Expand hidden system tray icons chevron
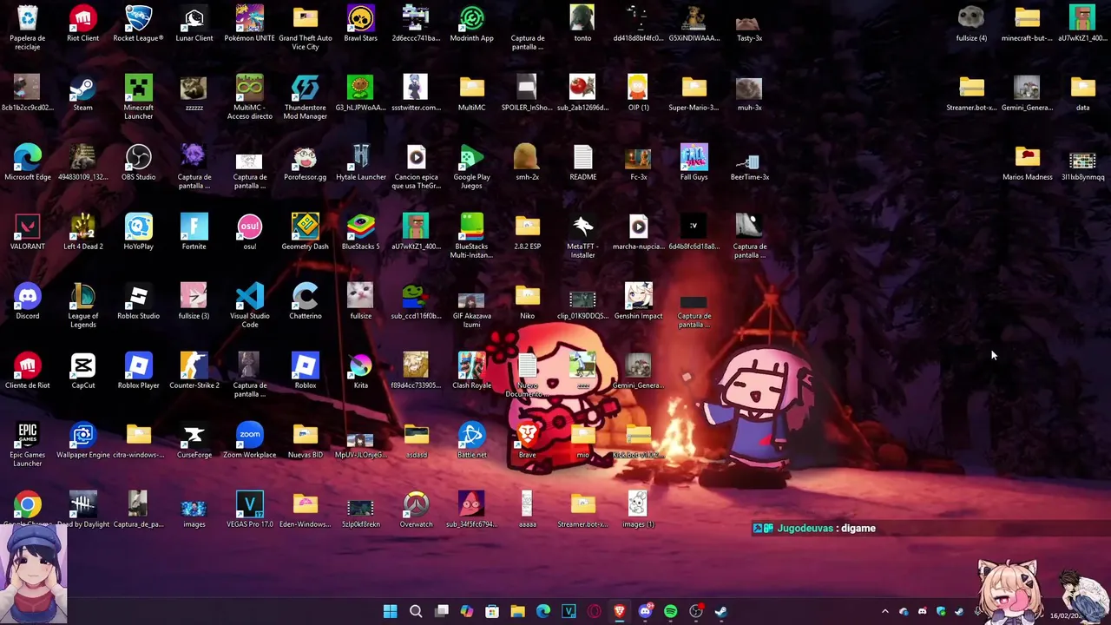 tap(885, 612)
